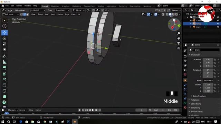Viewport: 221px width, 124px height.
Task: Click the zoom viewport magnifier icon
Action: click(179, 33)
